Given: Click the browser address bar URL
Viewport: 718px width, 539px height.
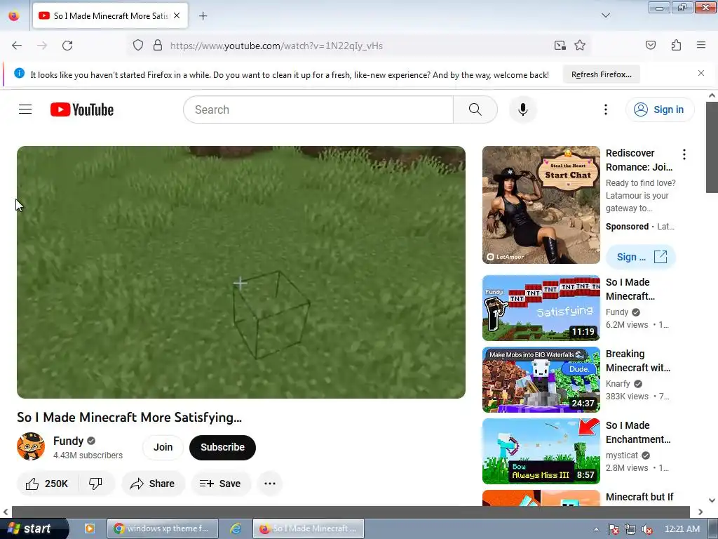Looking at the screenshot, I should coord(276,46).
